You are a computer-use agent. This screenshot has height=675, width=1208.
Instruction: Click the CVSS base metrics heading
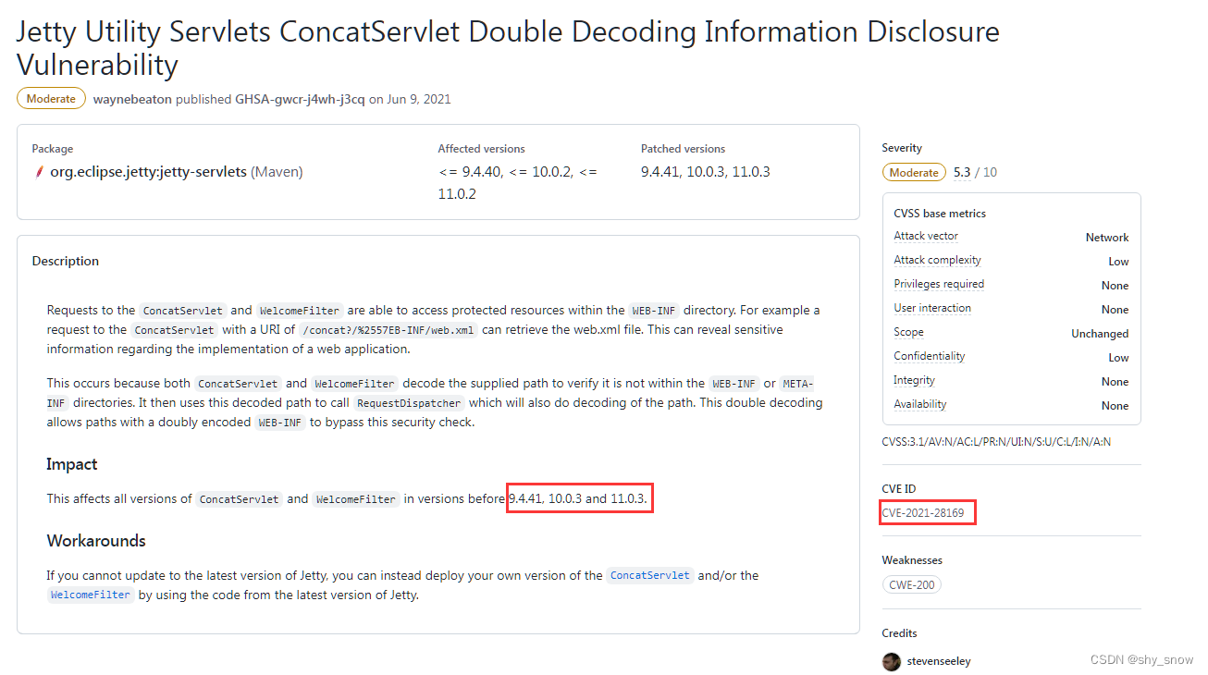click(940, 214)
